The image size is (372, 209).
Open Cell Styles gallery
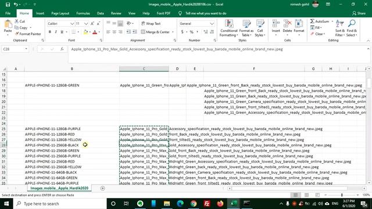(x=260, y=28)
